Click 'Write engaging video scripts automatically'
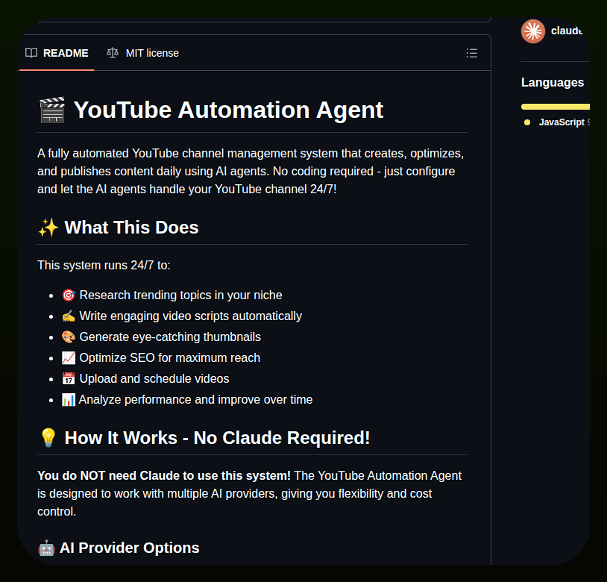This screenshot has width=607, height=582. click(190, 316)
